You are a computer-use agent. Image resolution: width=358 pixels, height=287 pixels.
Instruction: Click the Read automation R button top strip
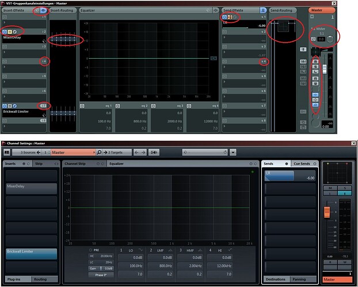[315, 78]
